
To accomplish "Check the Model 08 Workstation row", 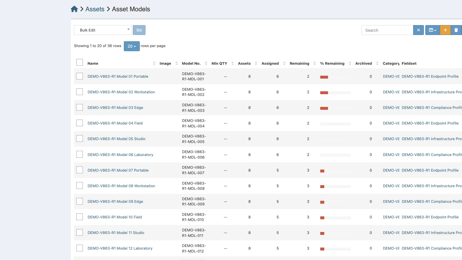I will click(x=79, y=185).
